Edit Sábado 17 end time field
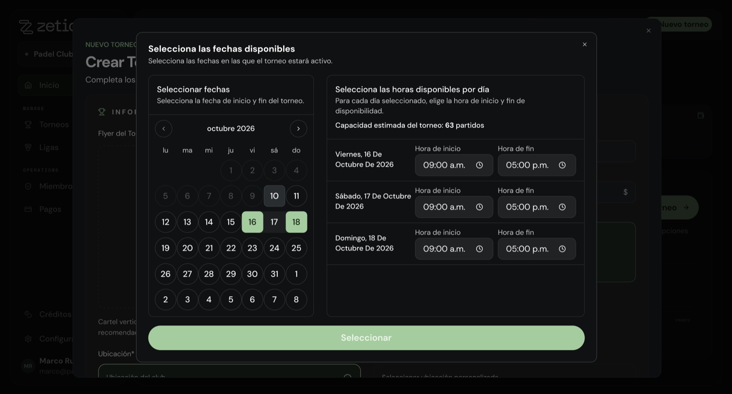Screen dimensions: 732x394 (537, 207)
